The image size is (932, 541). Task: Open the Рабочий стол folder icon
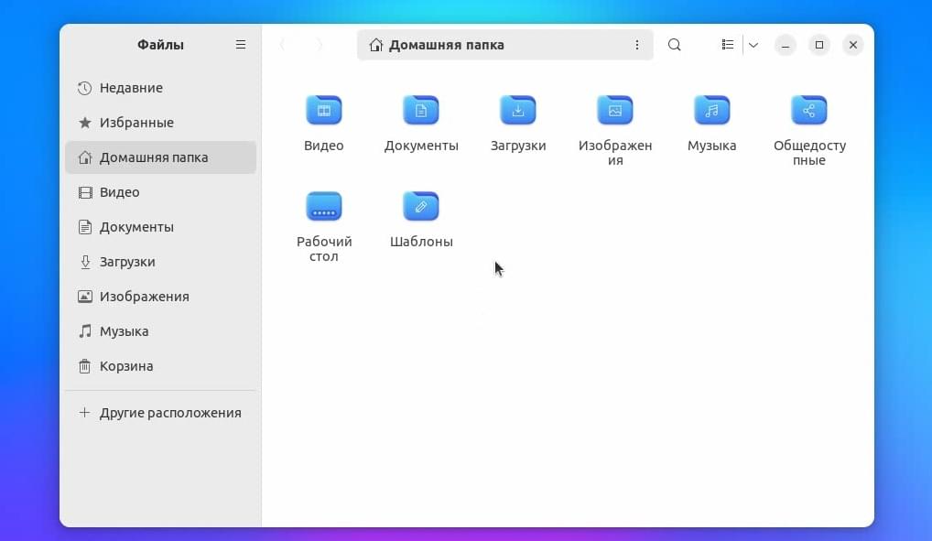323,206
